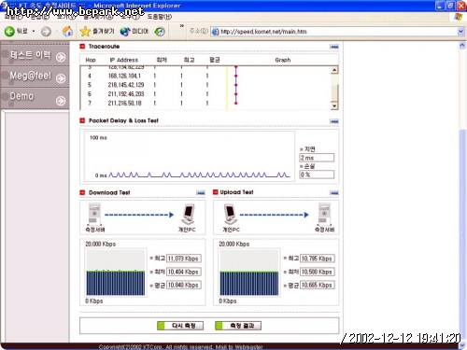Collapse the Upload Test panel
Viewport: 467px width, 350px height.
point(334,193)
